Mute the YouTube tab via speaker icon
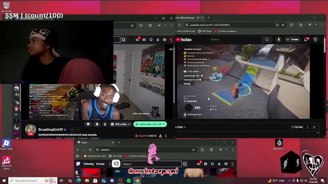Viewport: 328px width, 184px height. (198, 18)
